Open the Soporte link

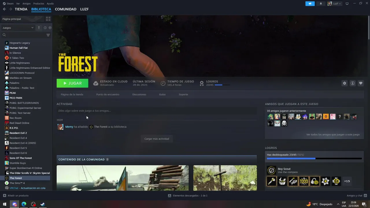coord(183,94)
